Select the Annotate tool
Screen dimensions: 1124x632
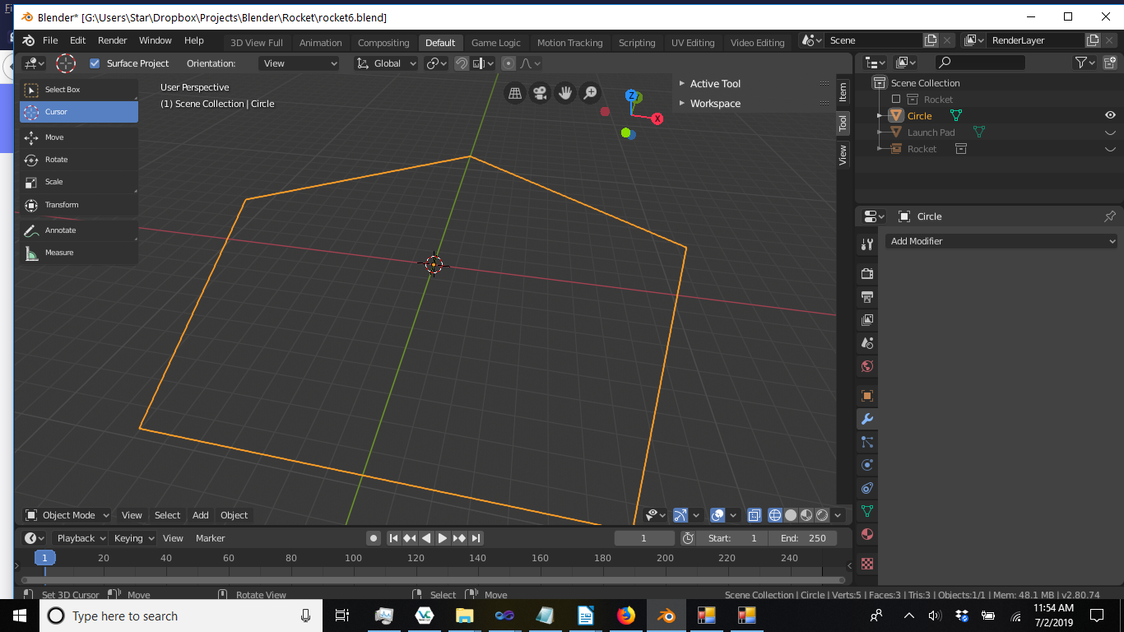pos(79,230)
